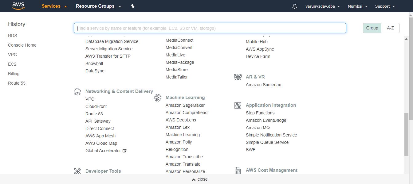Click the Networking & Content Delivery cloud icon
This screenshot has width=413, height=184.
click(77, 91)
